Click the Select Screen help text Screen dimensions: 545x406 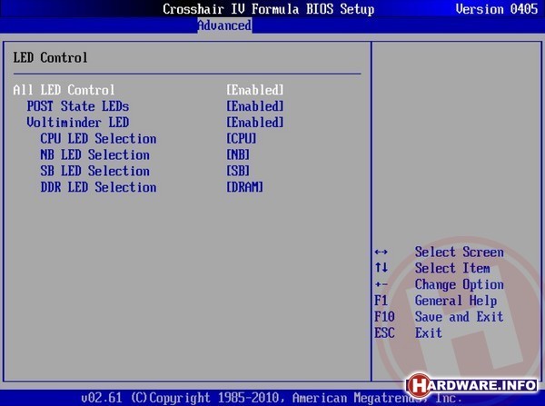459,252
